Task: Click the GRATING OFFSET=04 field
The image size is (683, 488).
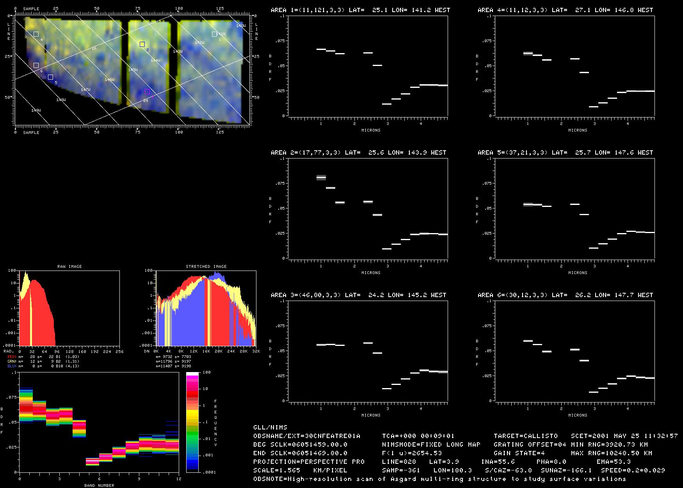Action: click(x=530, y=445)
